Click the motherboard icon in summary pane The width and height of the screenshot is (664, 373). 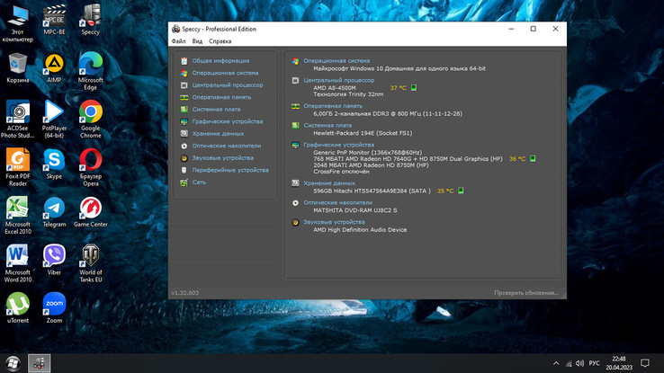296,126
